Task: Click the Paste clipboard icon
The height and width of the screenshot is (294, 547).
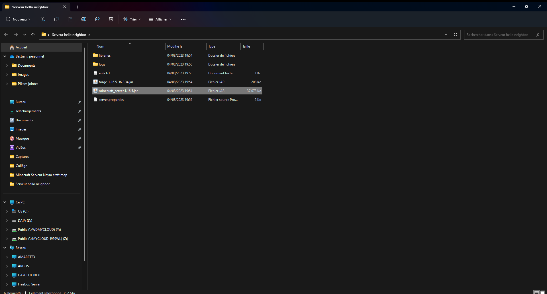Action: [x=70, y=19]
